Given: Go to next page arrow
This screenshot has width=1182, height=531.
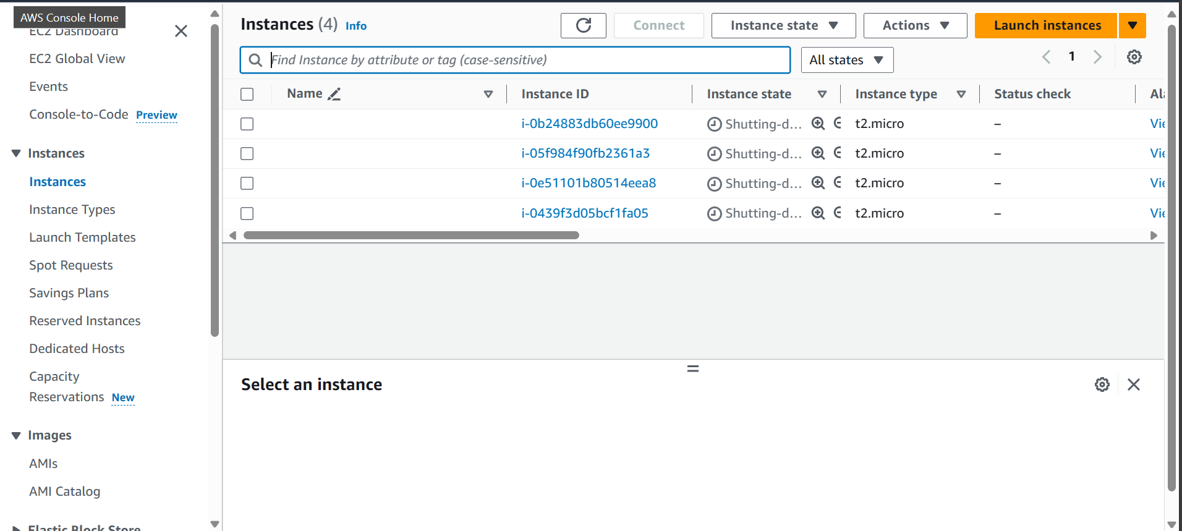Looking at the screenshot, I should (x=1097, y=57).
